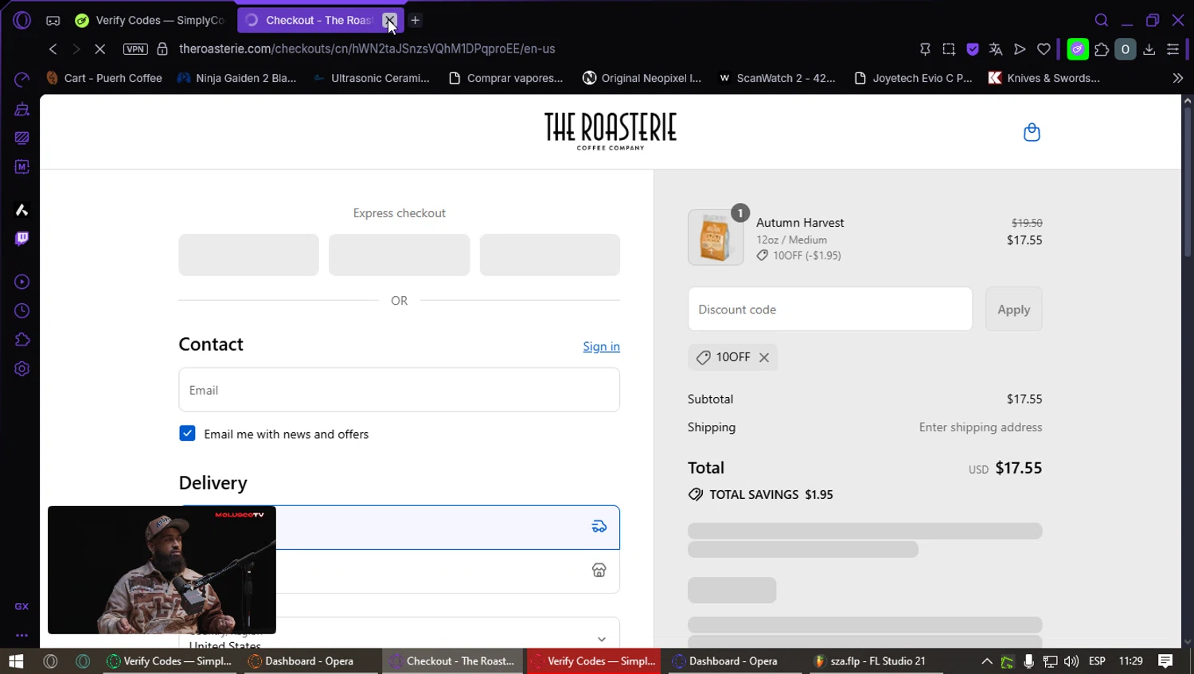Close the Checkout - The Roasterie tab
Image resolution: width=1194 pixels, height=674 pixels.
click(389, 20)
